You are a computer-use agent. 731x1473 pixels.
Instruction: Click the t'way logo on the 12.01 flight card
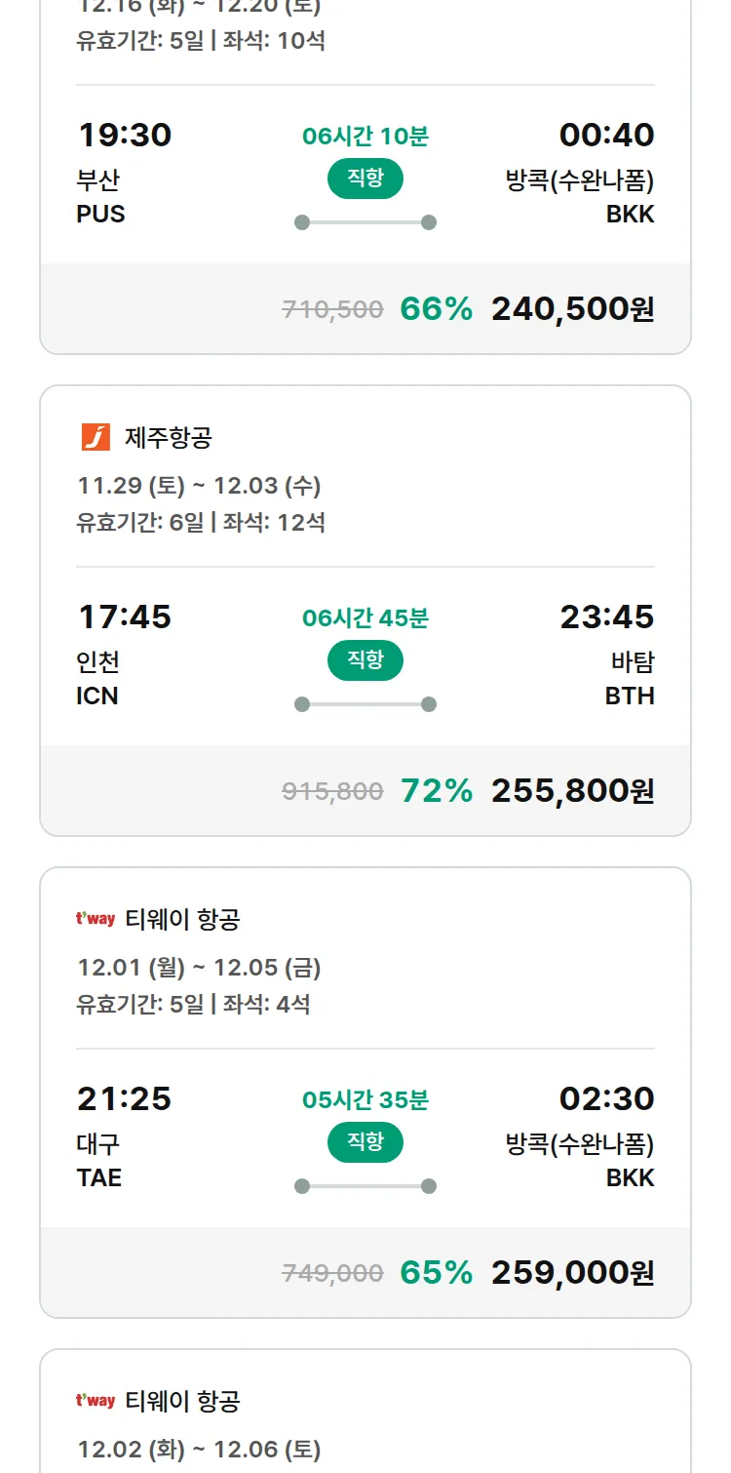click(96, 919)
